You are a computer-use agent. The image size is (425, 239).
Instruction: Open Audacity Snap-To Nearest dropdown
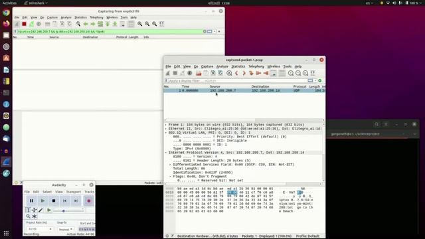65,229
